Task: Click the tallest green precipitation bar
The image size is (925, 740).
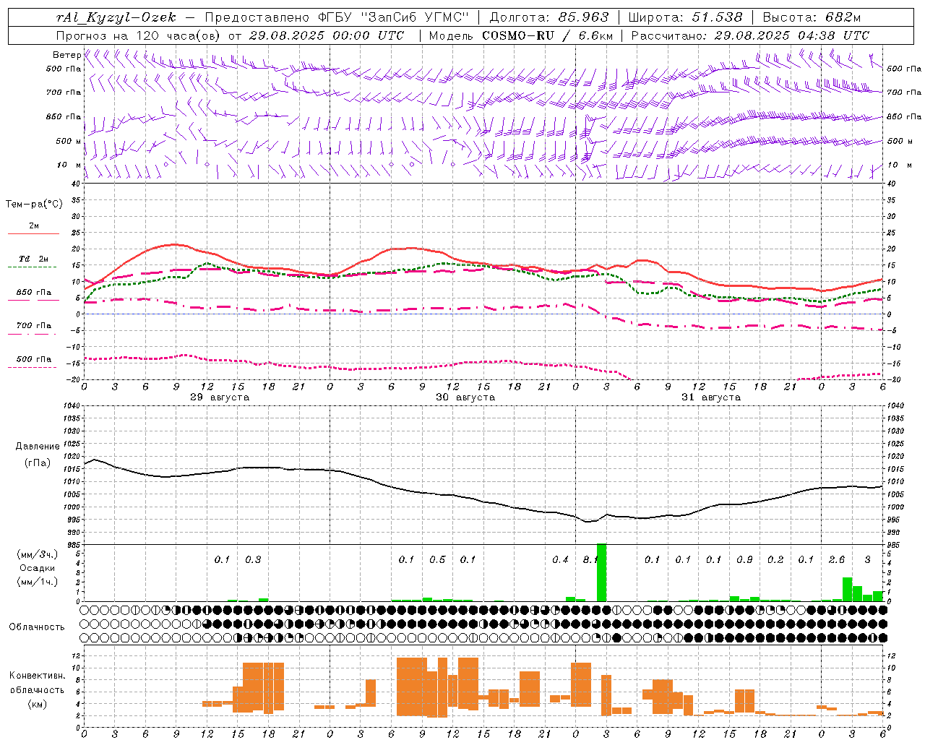Action: tap(601, 572)
